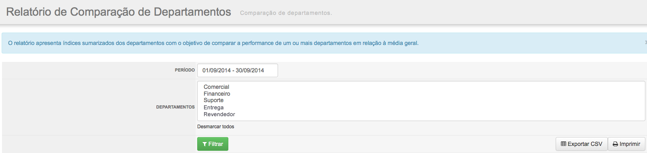The image size is (647, 158).
Task: Choose Entrega from the departments list
Action: (213, 107)
